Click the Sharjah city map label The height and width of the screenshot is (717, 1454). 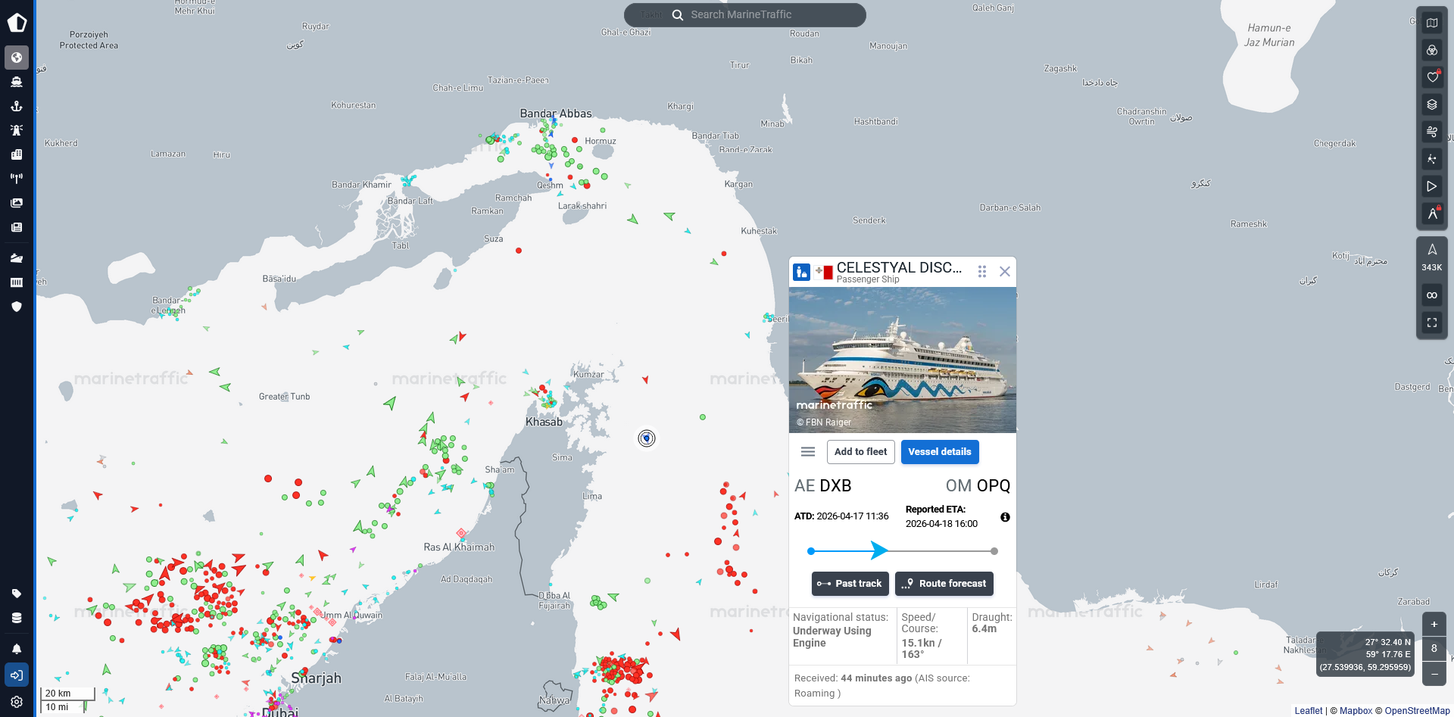pyautogui.click(x=317, y=678)
